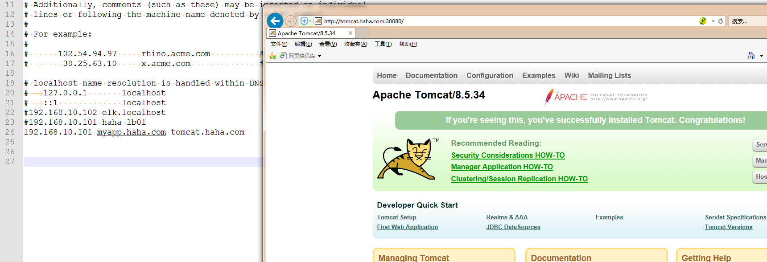Open the Examples nav link in top bar
Viewport: 767px width, 262px height.
(x=539, y=75)
